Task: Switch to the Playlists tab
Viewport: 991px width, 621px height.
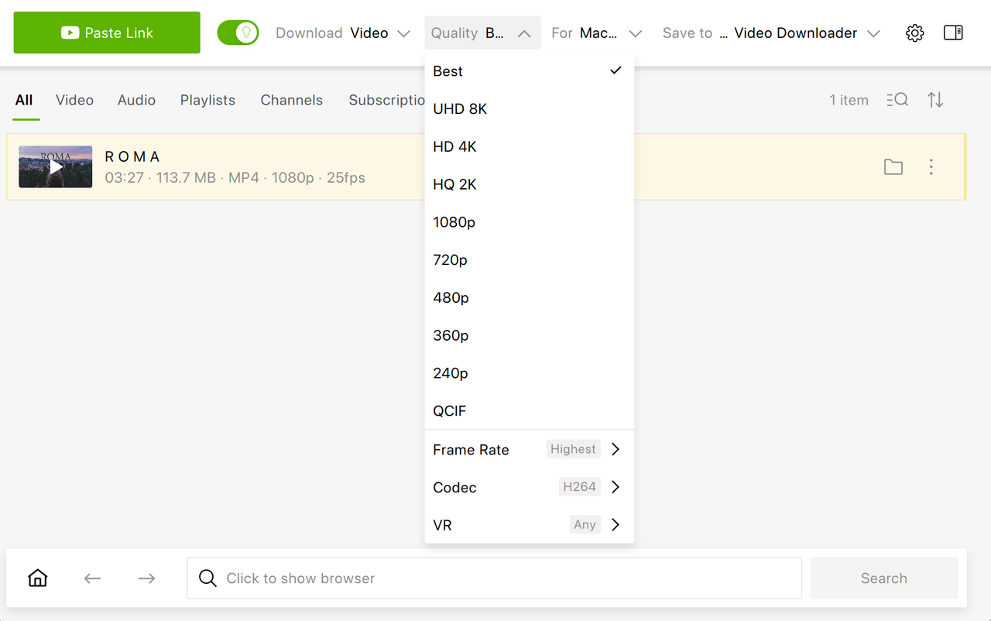Action: [x=207, y=100]
